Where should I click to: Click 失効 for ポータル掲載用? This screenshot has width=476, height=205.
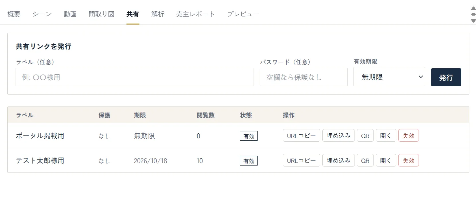(409, 135)
